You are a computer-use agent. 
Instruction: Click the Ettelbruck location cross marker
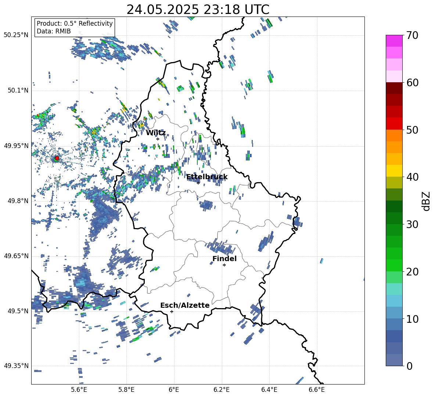(198, 183)
